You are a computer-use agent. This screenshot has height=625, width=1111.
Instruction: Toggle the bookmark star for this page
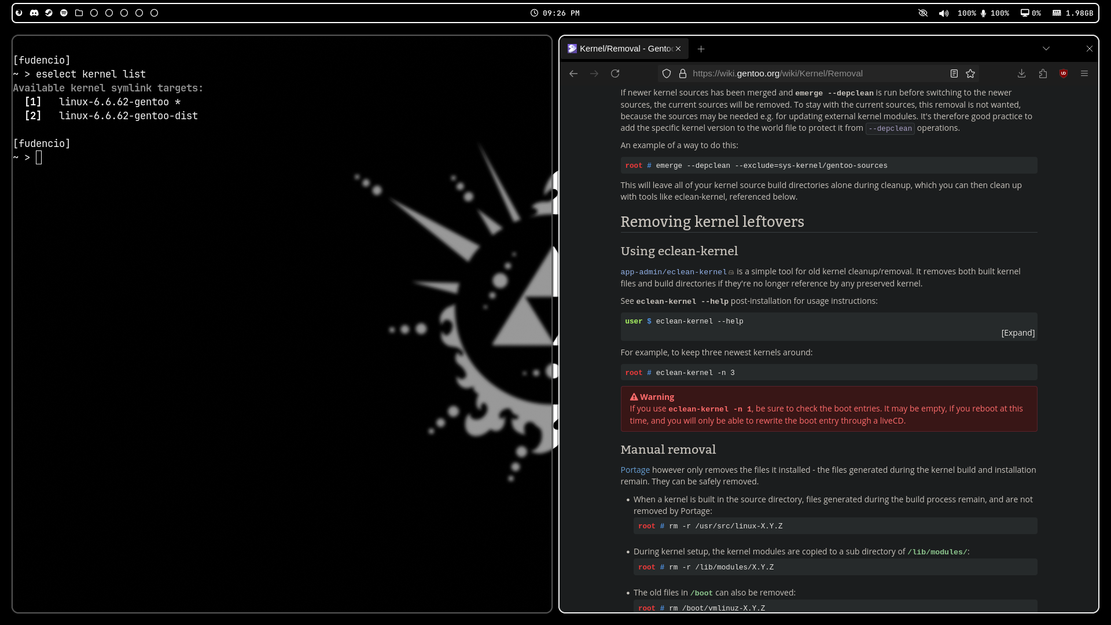[x=970, y=73]
